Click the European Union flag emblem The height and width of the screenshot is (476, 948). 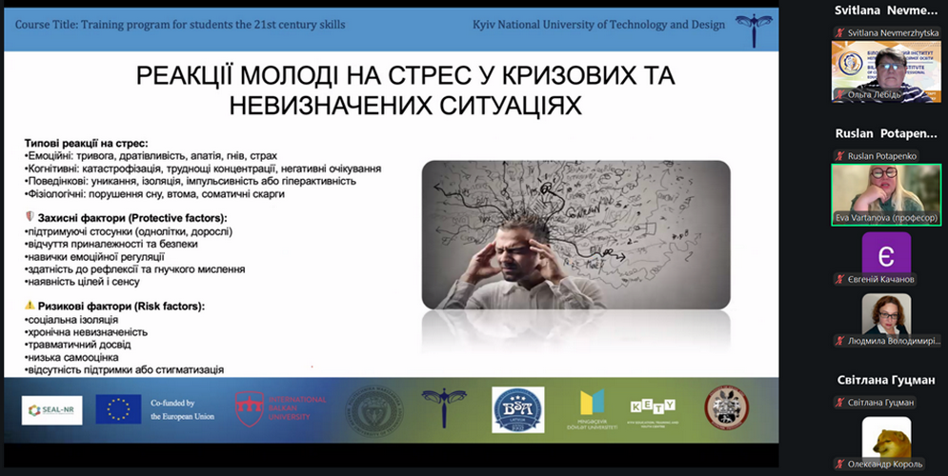coord(119,409)
